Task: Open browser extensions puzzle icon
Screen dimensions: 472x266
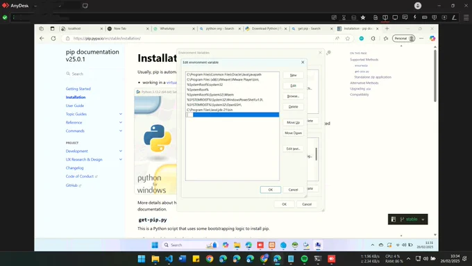Action: tap(373, 38)
